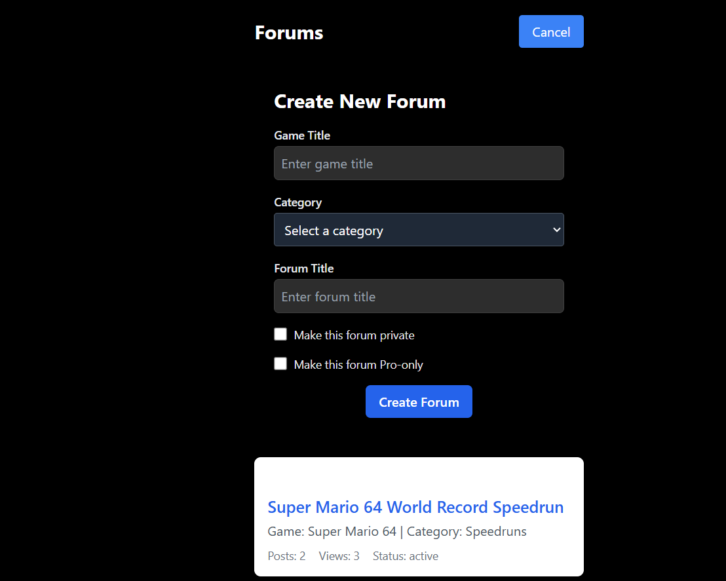Click the Create Forum button
The width and height of the screenshot is (726, 581).
coord(419,402)
